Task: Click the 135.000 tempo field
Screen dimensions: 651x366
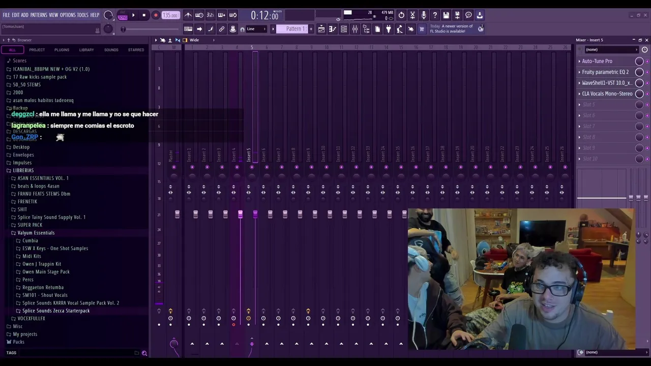Action: pos(170,15)
